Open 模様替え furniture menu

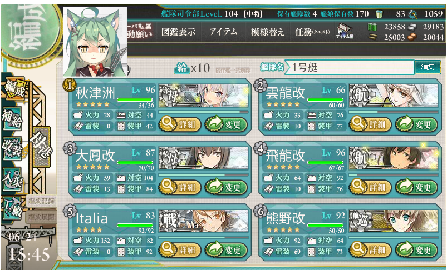(x=267, y=32)
